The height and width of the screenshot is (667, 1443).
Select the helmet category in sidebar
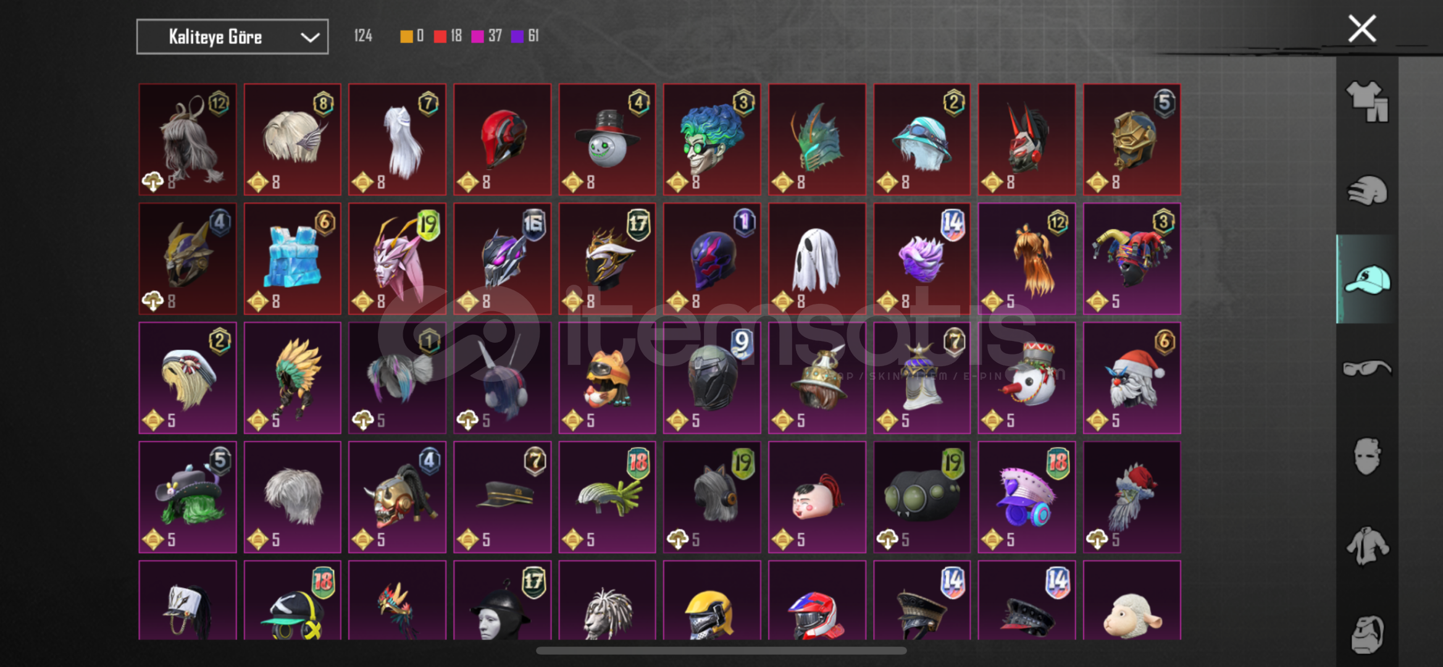pyautogui.click(x=1367, y=190)
